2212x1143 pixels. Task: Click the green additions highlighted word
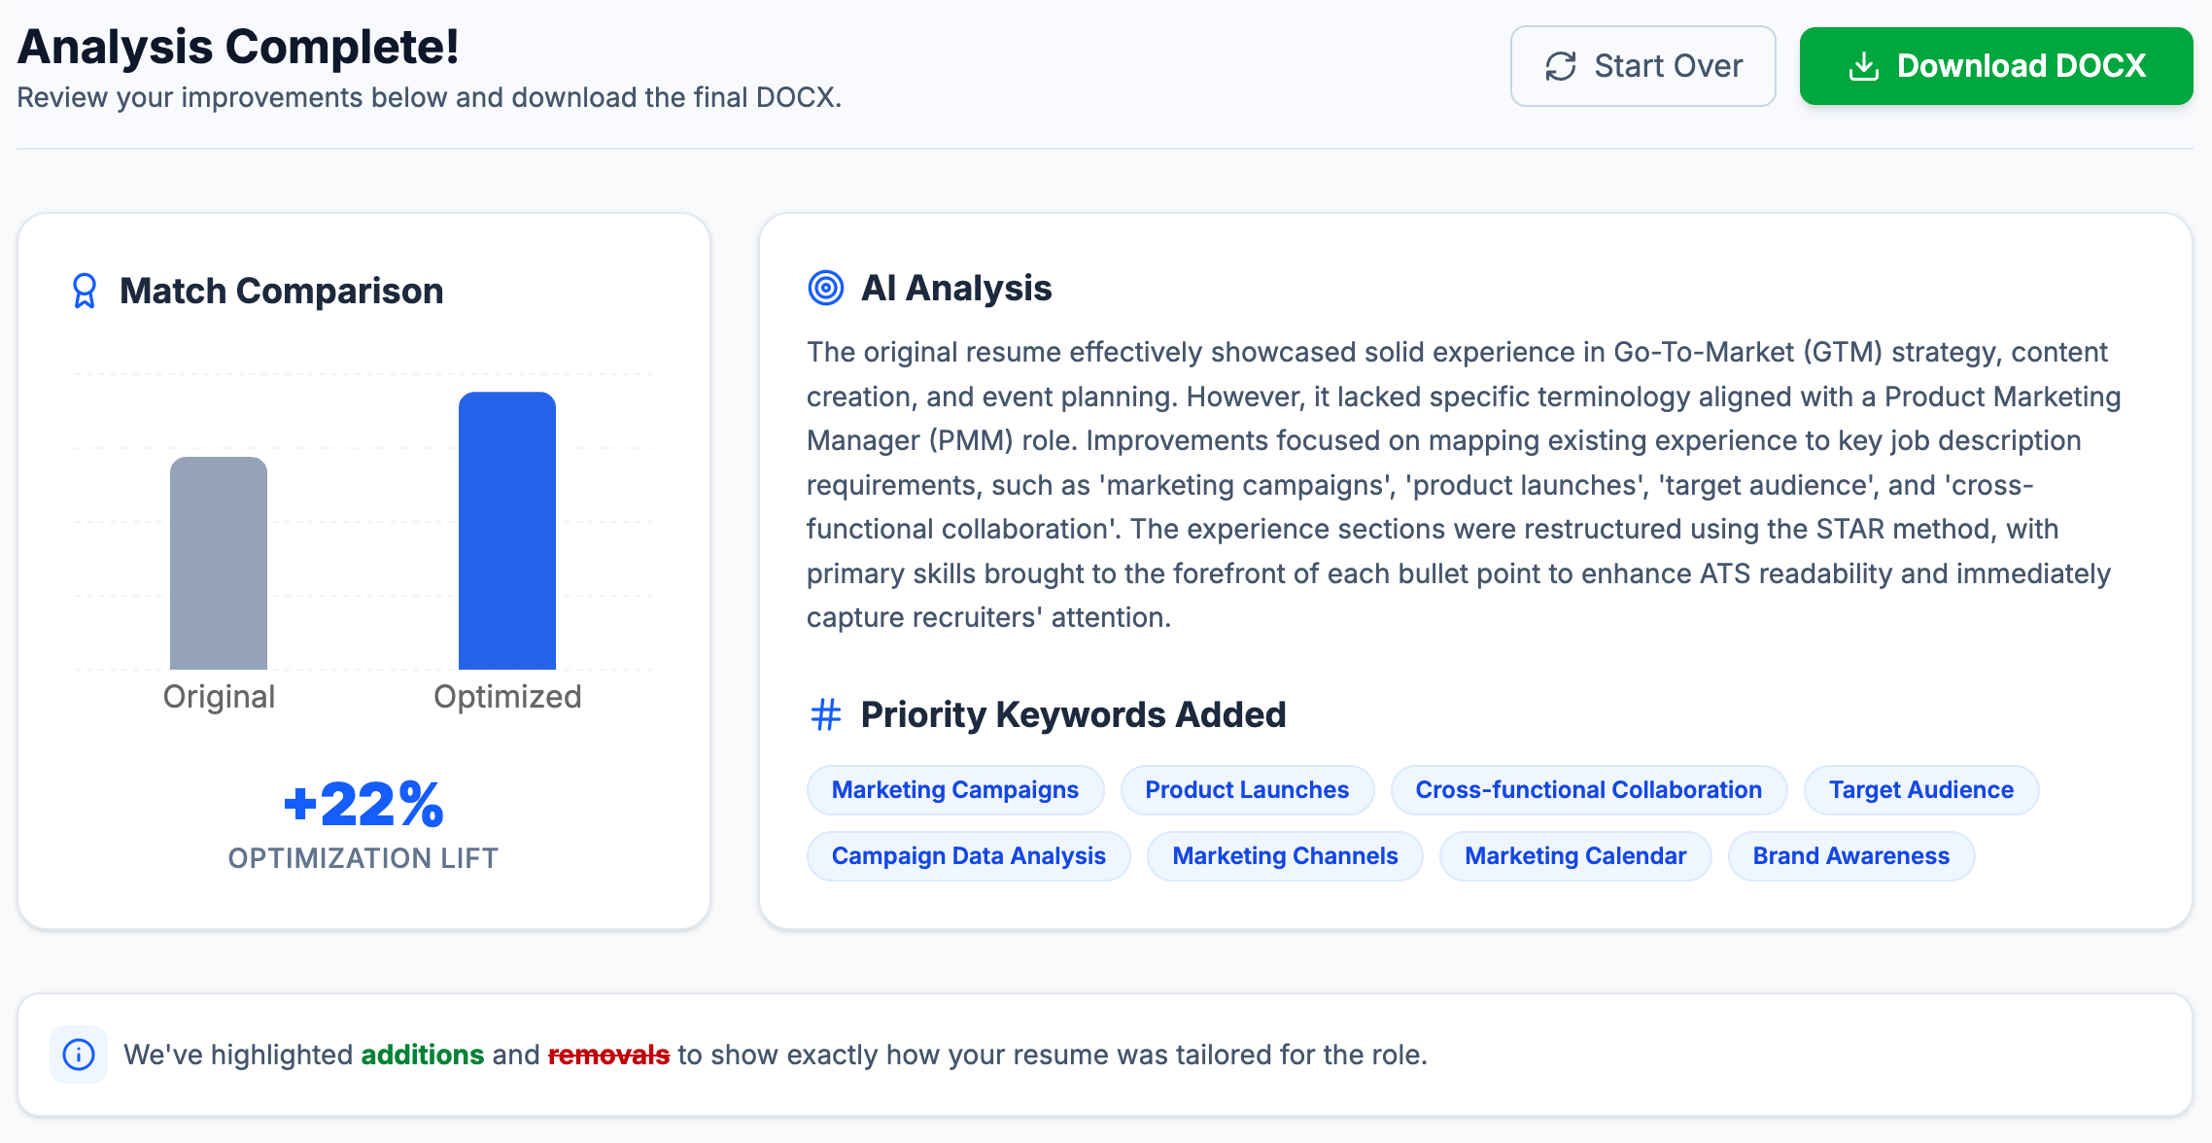click(x=422, y=1055)
